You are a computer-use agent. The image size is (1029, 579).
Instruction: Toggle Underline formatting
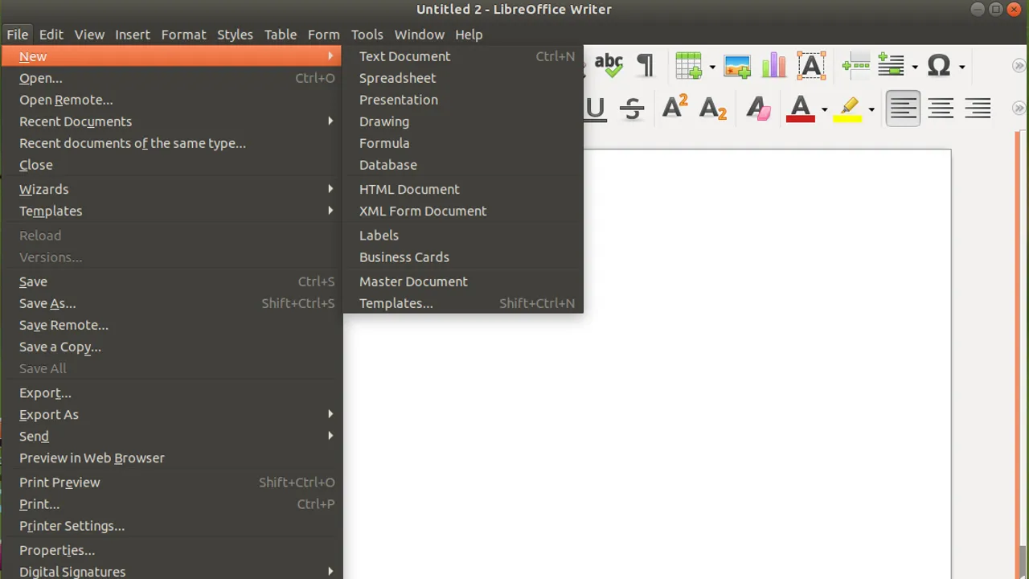pyautogui.click(x=595, y=109)
